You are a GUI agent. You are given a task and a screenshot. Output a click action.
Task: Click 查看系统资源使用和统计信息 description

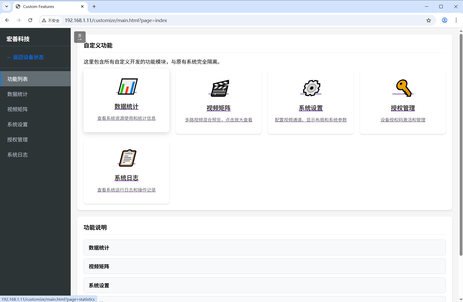coord(126,118)
